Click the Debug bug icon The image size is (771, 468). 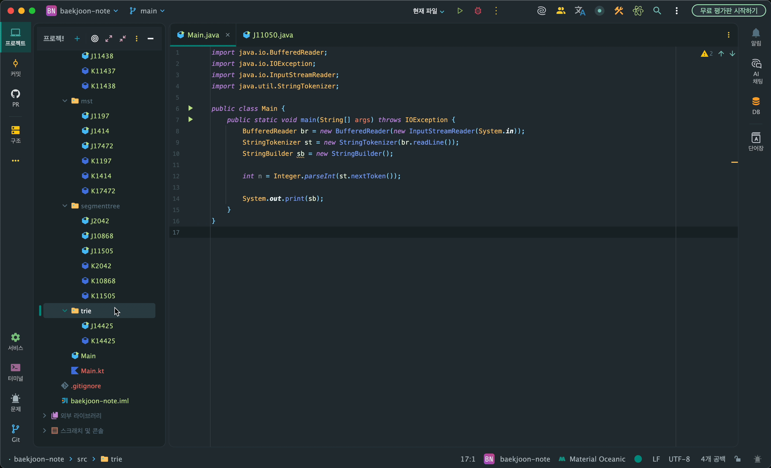pos(478,11)
